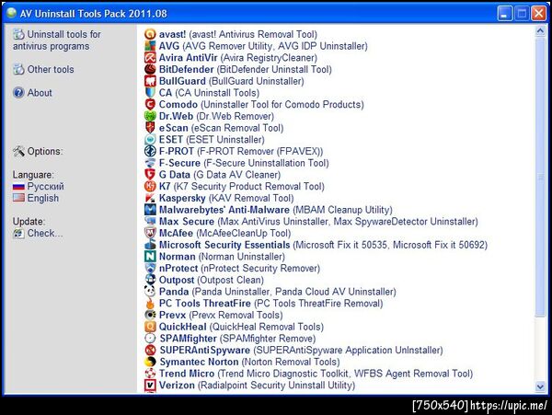This screenshot has width=552, height=415.
Task: Click the AVG colorful square icon
Action: coord(150,46)
